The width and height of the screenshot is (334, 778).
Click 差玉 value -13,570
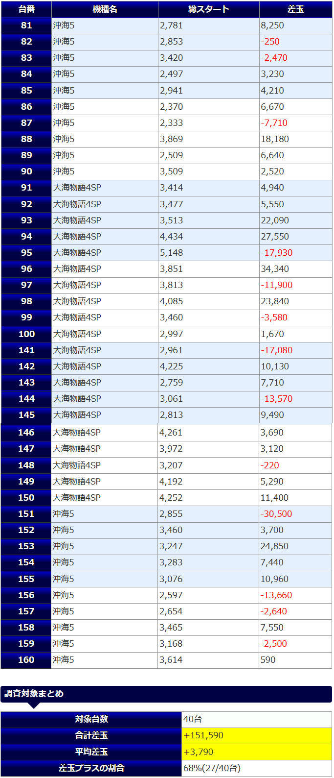point(277,399)
